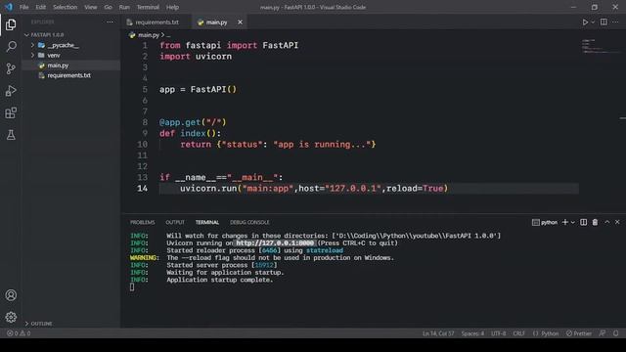This screenshot has height=352, width=626.
Task: Open the notifications bell in status bar
Action: click(x=616, y=333)
